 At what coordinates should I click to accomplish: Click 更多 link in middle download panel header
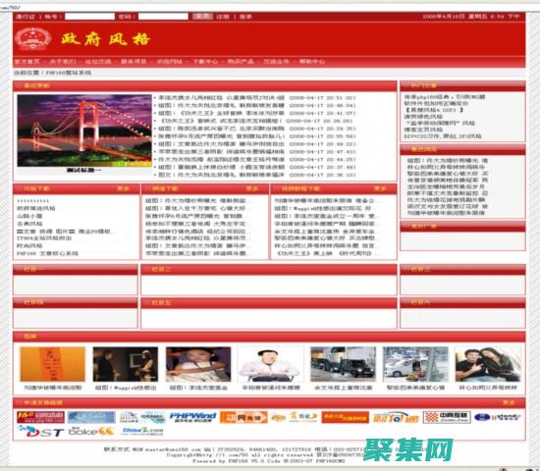pyautogui.click(x=251, y=188)
